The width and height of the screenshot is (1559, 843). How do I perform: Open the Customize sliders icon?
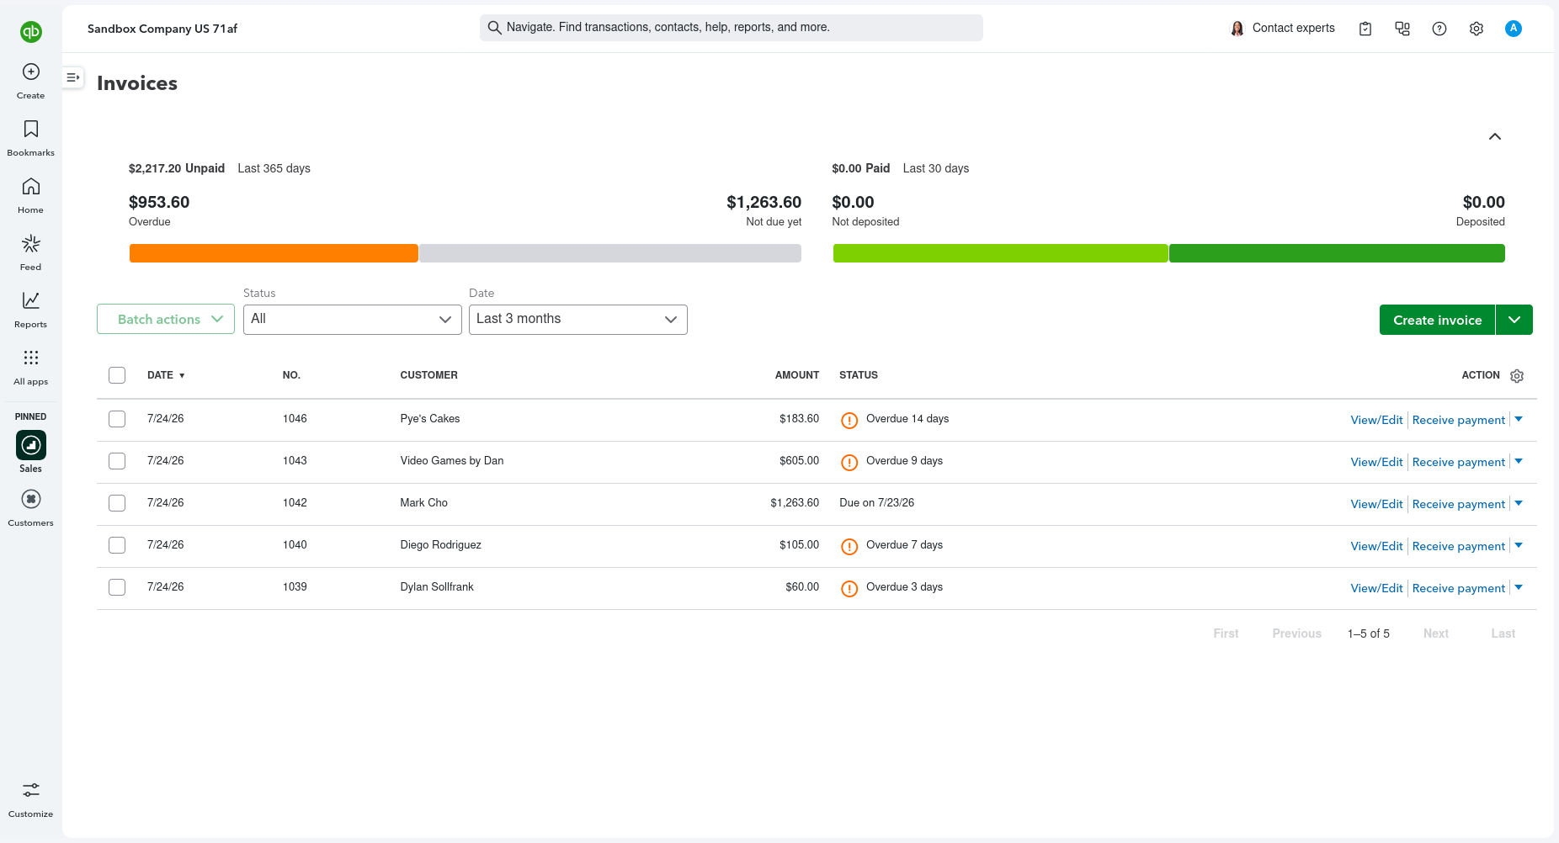pos(31,790)
